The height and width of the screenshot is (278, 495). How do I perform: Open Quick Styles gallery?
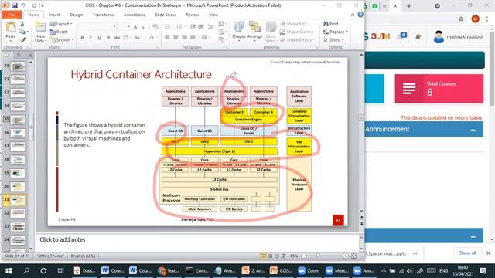[x=271, y=32]
